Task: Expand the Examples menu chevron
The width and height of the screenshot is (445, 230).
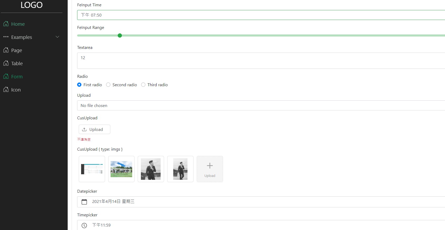Action: (x=57, y=37)
